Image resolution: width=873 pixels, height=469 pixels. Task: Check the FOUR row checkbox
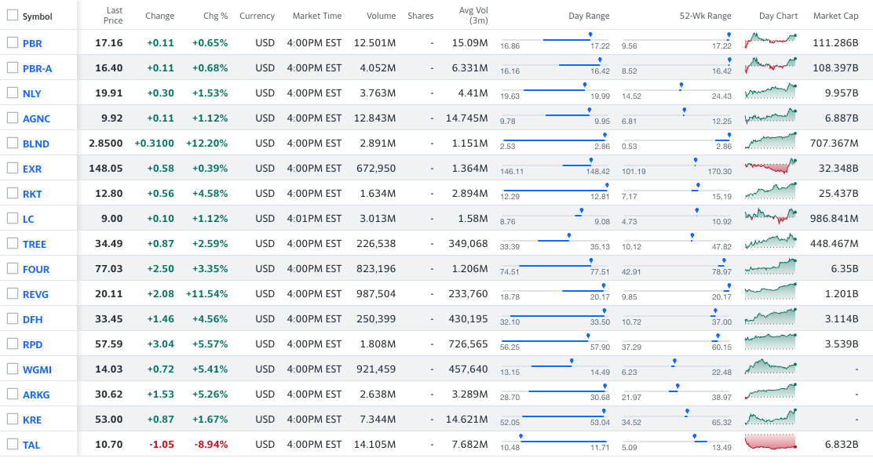[x=13, y=268]
